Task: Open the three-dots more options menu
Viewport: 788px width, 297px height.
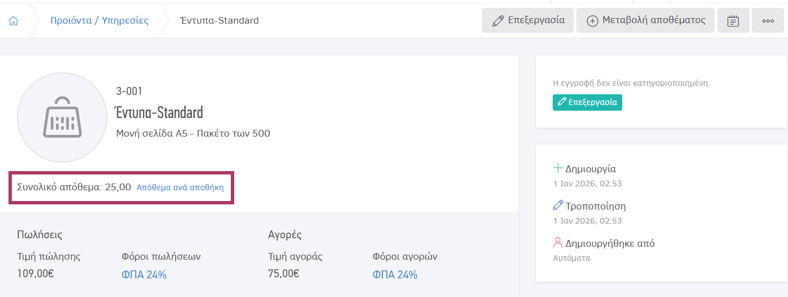Action: (768, 21)
